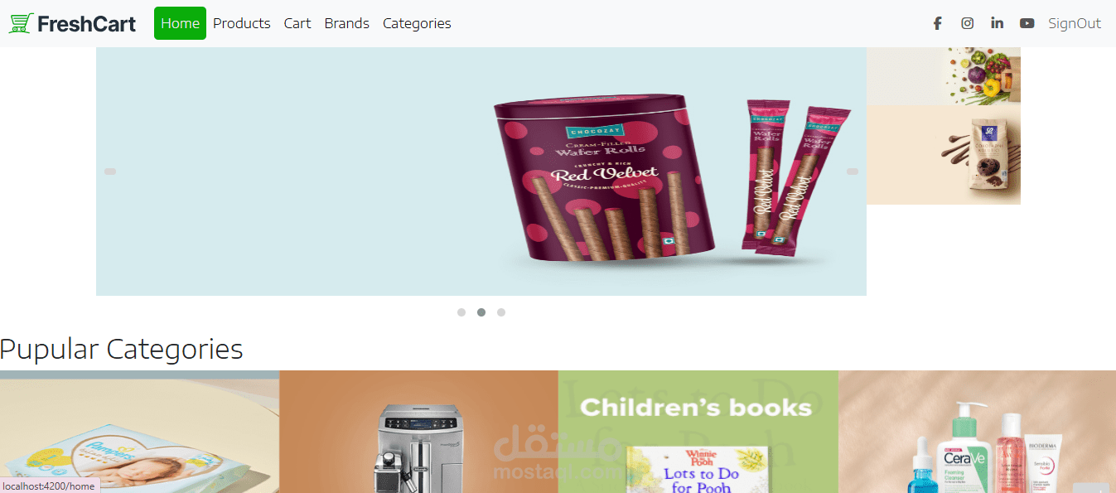Navigate to Brands
The height and width of the screenshot is (493, 1116).
[x=347, y=23]
